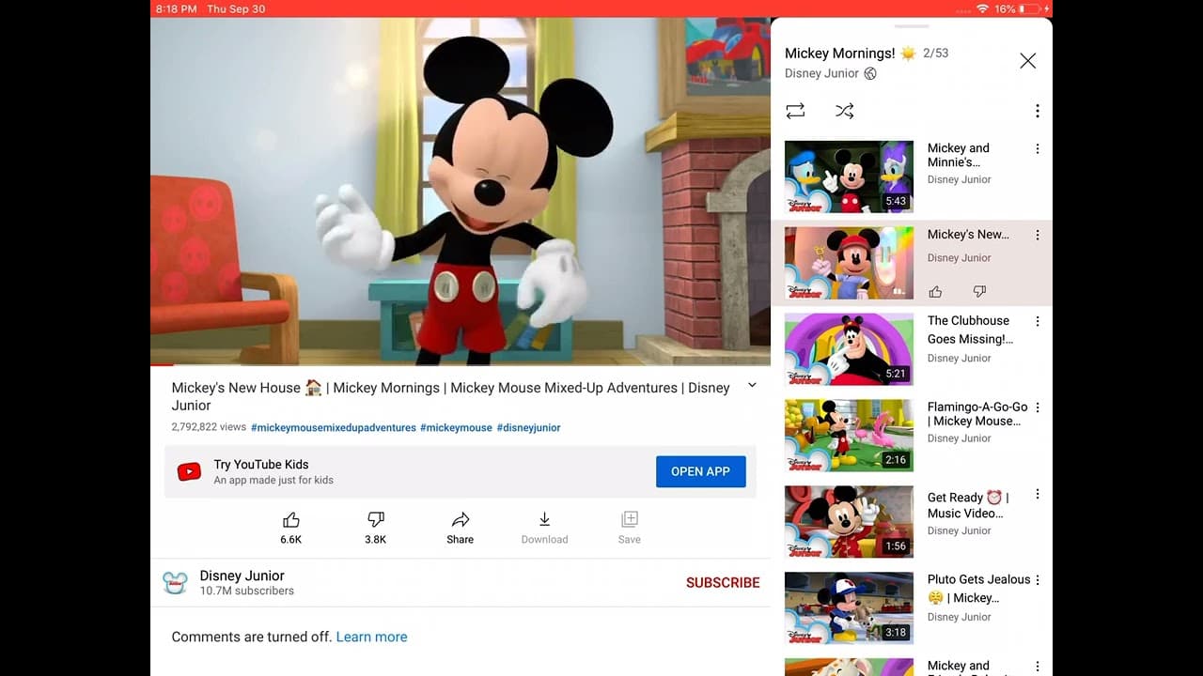Image resolution: width=1203 pixels, height=676 pixels.
Task: Thumbs down the Mickey's New playlist item
Action: pyautogui.click(x=979, y=292)
